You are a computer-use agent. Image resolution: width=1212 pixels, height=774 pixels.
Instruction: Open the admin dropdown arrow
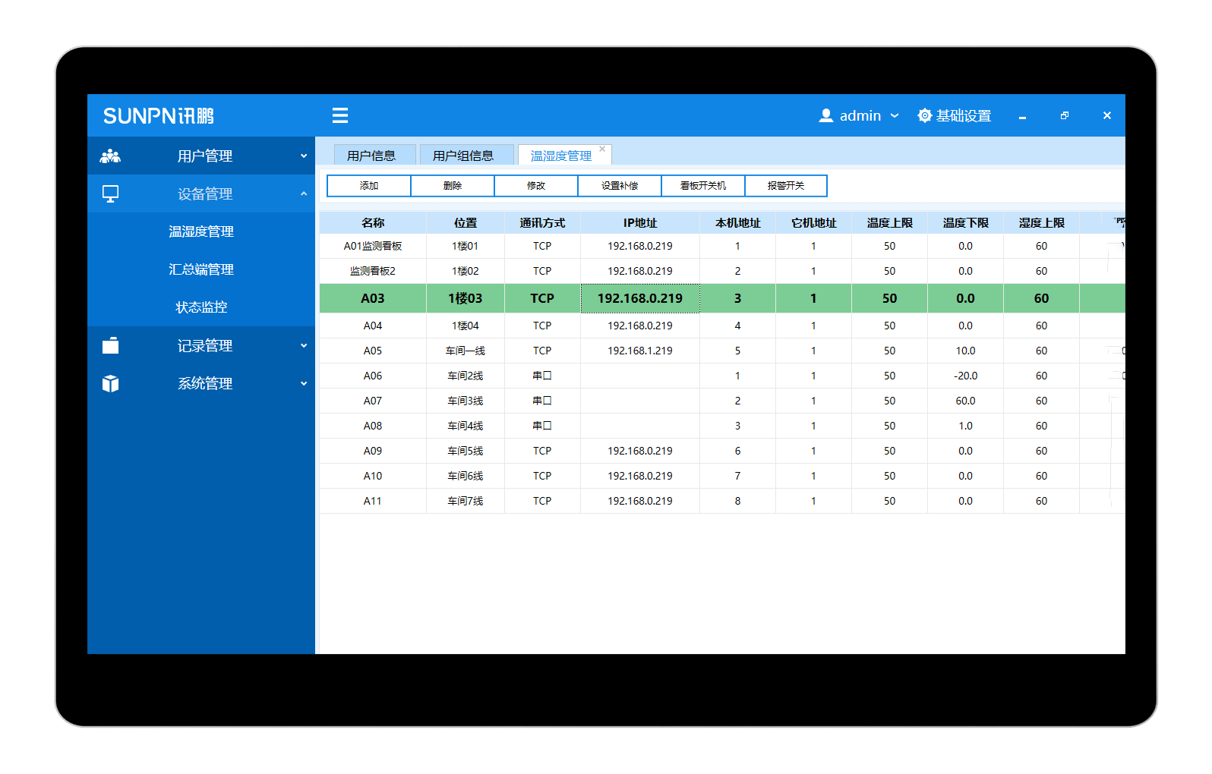[x=895, y=115]
